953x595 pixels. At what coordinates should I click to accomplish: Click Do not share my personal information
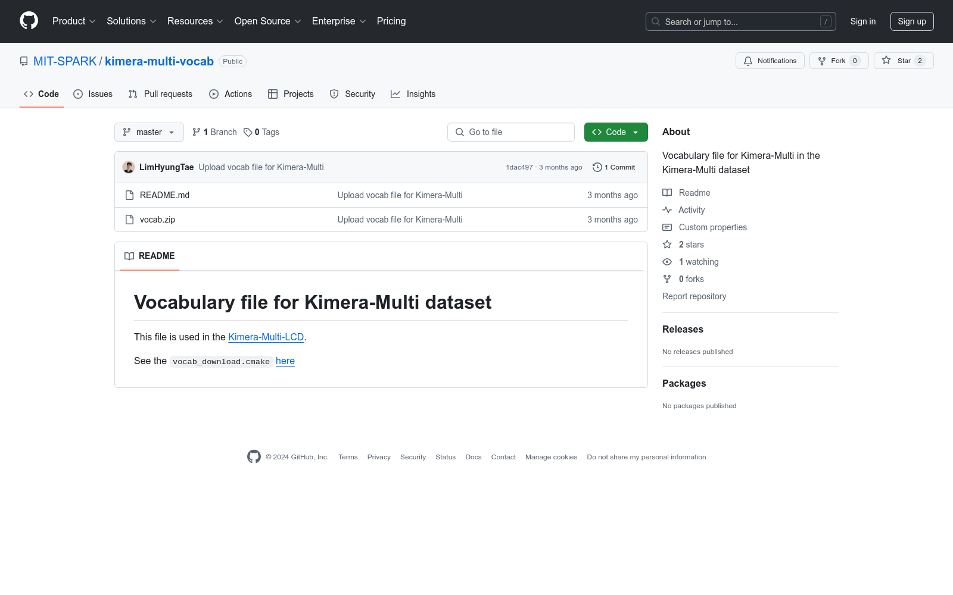click(x=646, y=457)
